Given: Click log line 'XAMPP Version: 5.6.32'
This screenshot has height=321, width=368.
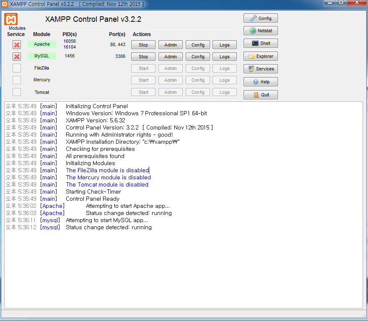Looking at the screenshot, I should [95, 120].
